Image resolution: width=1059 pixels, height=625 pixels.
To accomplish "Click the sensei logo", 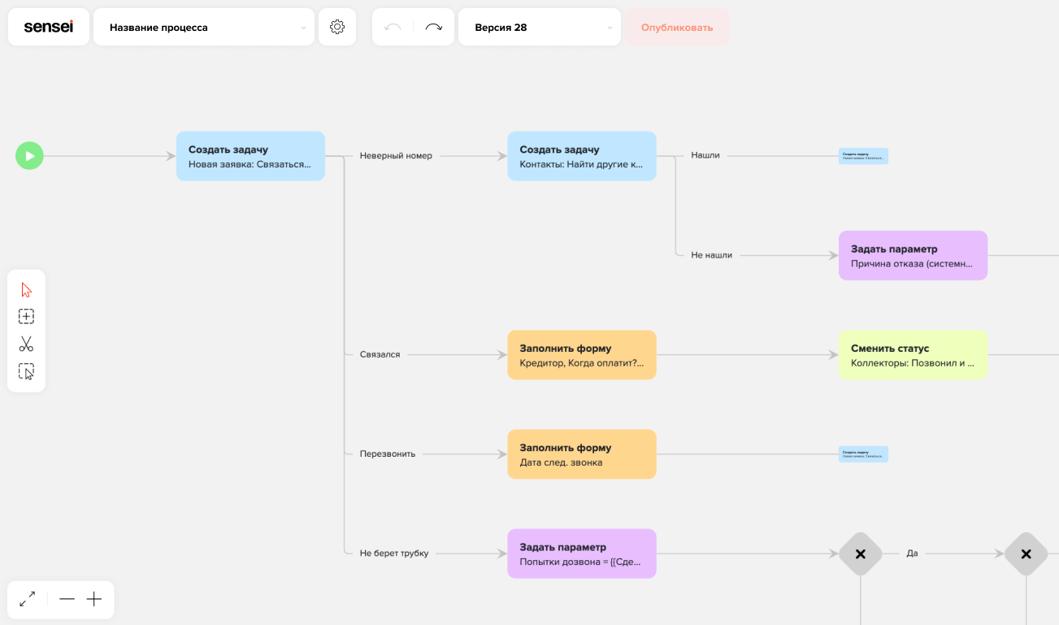I will pos(49,27).
